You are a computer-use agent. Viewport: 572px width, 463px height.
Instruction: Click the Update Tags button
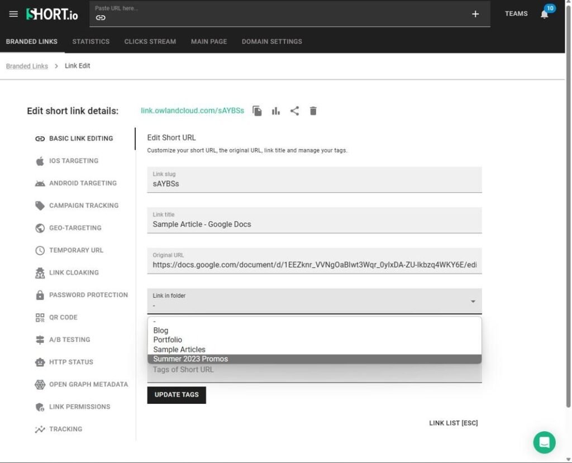177,395
